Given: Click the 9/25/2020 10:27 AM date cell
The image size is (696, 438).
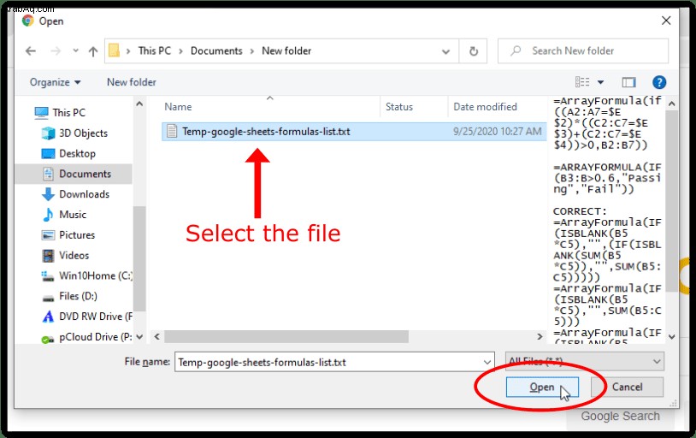Looking at the screenshot, I should coord(497,132).
